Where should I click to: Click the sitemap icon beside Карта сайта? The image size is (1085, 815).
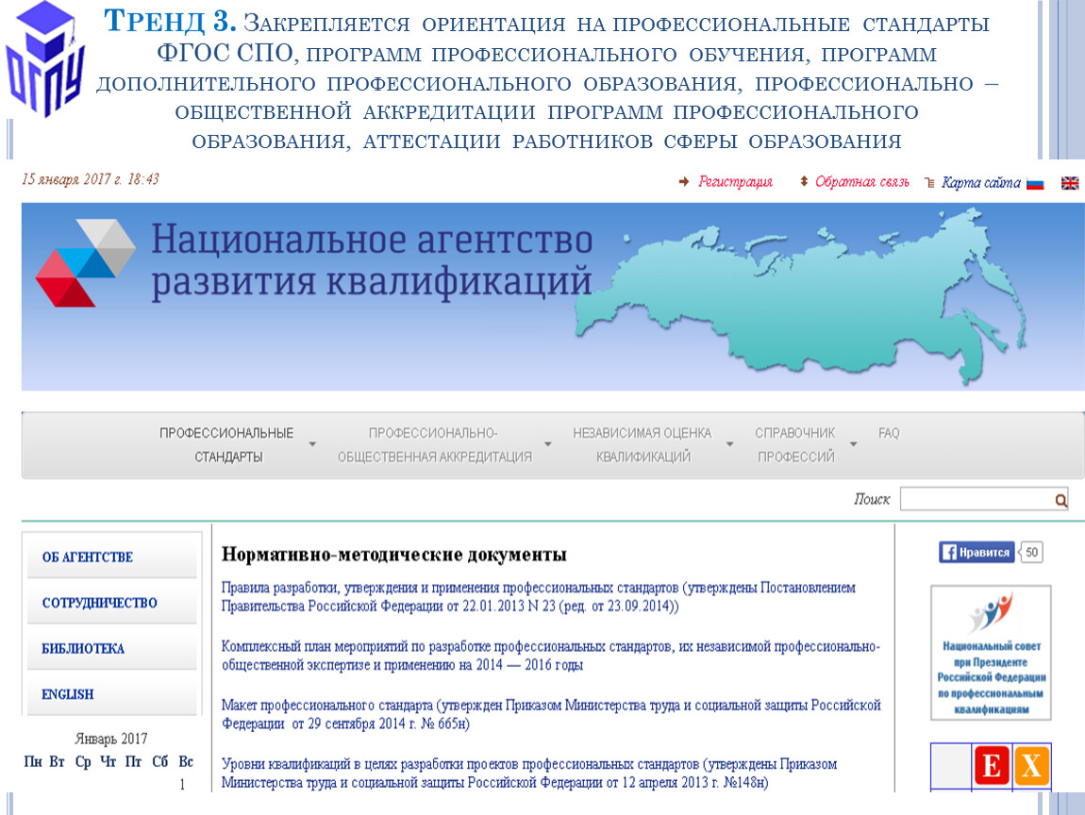pyautogui.click(x=929, y=183)
